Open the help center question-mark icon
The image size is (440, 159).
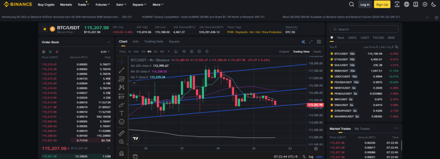tap(416, 4)
